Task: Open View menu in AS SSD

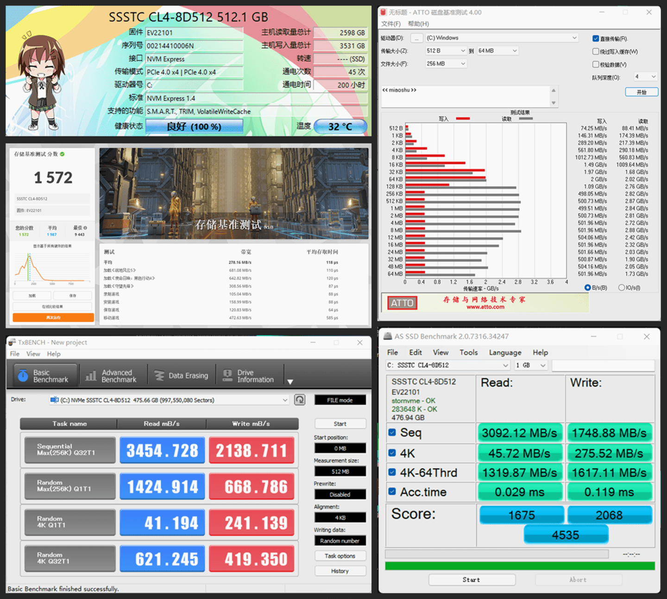Action: coord(440,352)
